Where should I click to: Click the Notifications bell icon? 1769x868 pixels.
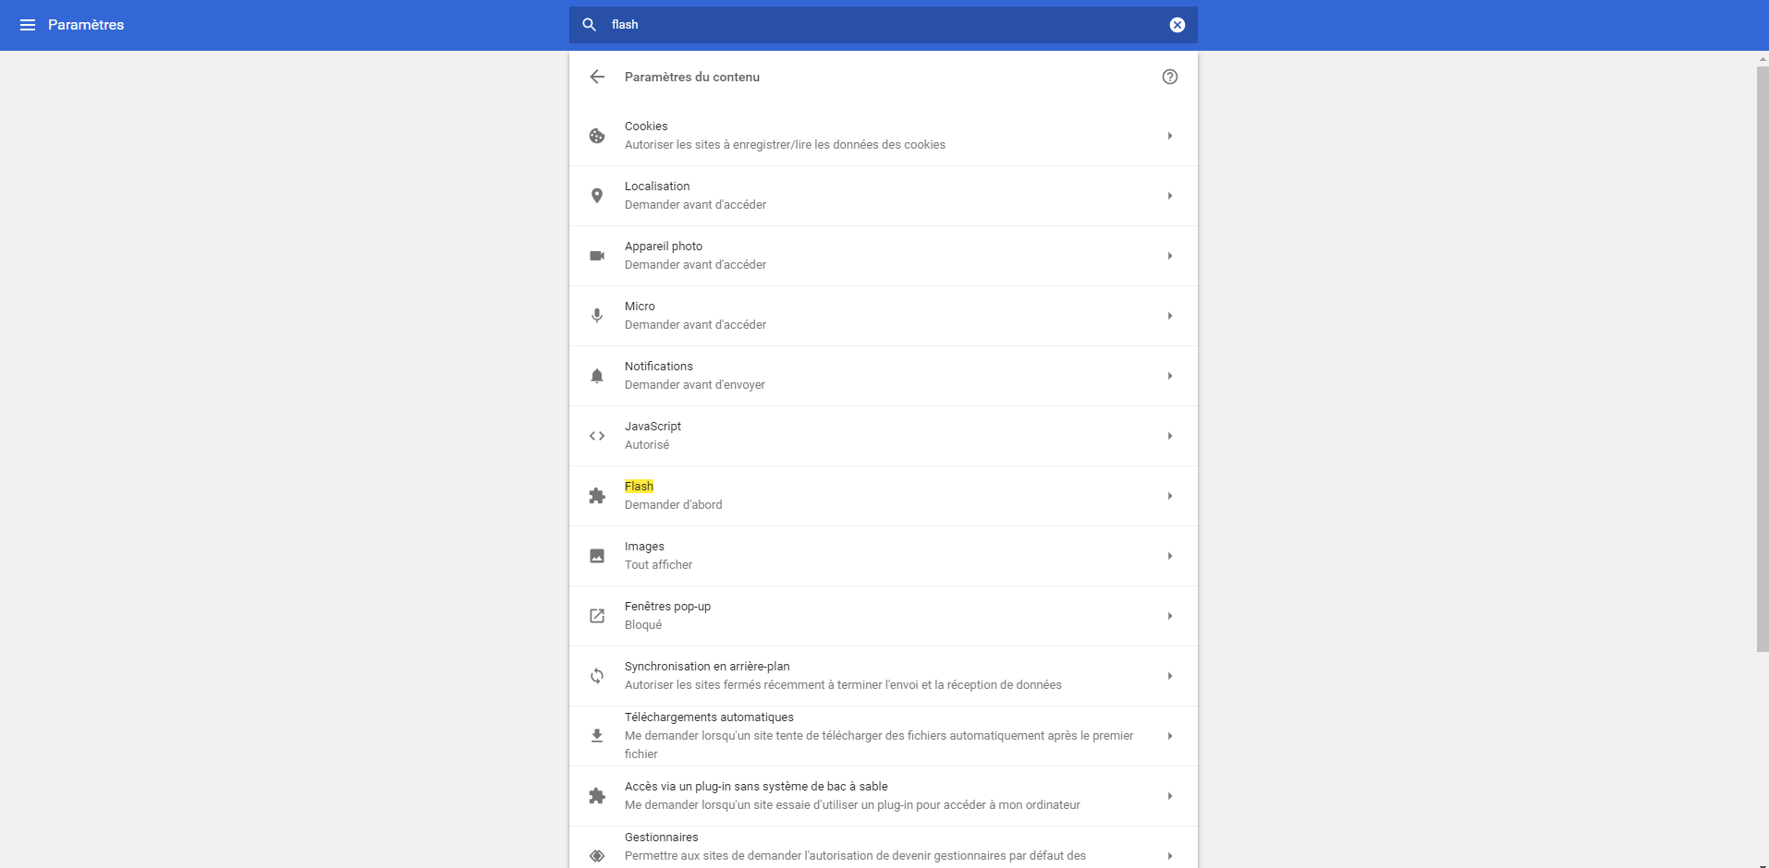(x=597, y=376)
